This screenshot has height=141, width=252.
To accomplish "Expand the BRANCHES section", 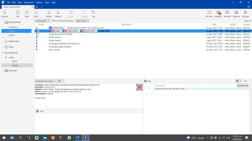I will (x=3, y=42).
